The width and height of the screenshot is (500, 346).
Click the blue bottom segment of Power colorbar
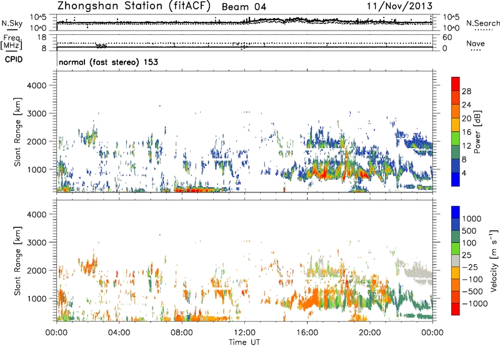tap(456, 179)
